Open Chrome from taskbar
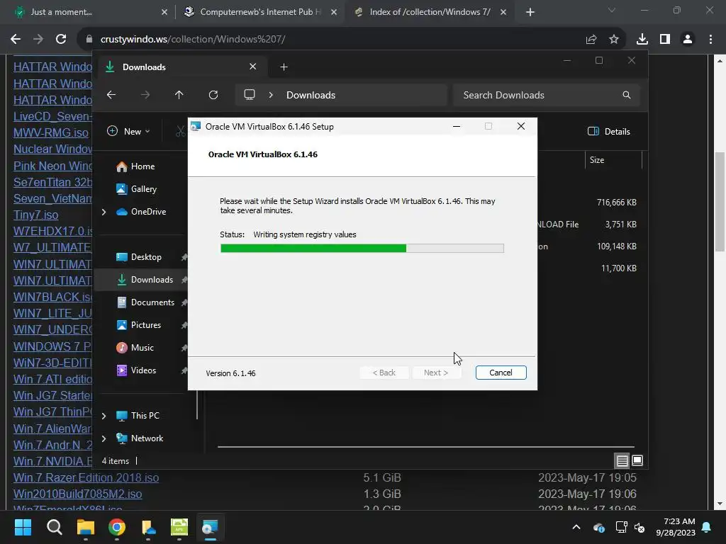 117,527
